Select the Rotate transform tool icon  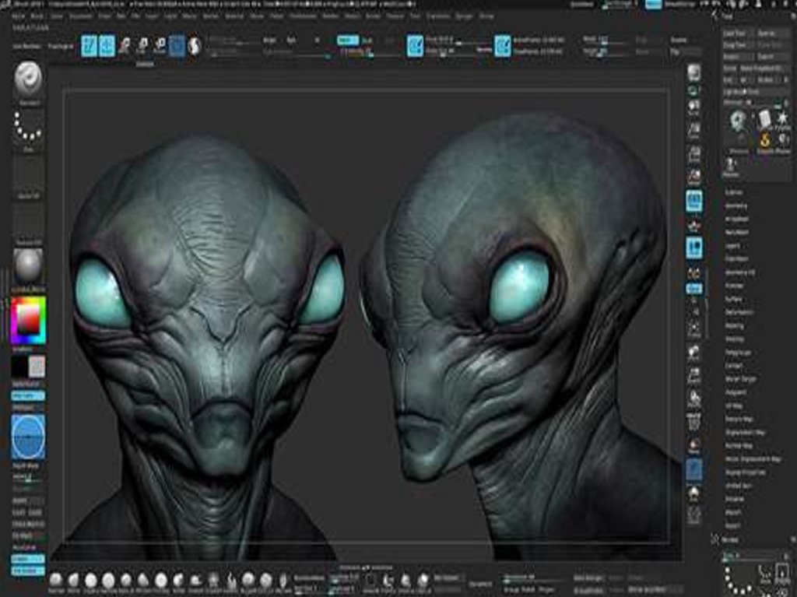(160, 46)
